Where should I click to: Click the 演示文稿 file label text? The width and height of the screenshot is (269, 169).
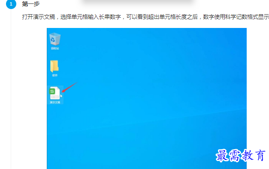pos(55,102)
